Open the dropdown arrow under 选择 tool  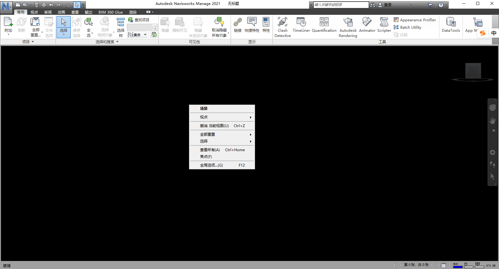(64, 34)
